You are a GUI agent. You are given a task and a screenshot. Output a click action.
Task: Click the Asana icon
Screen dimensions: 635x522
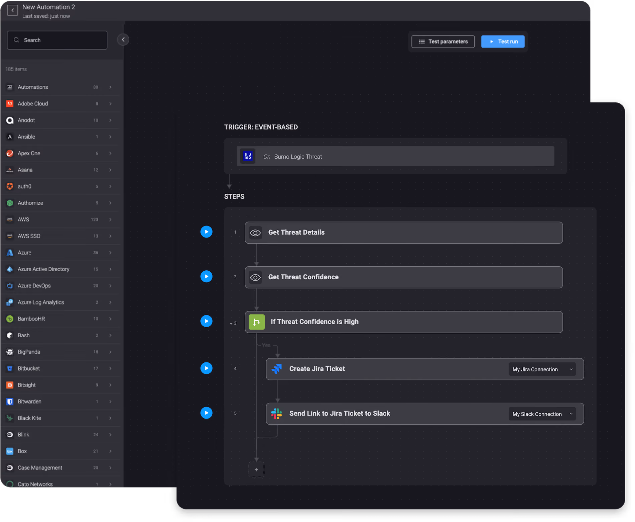pos(10,170)
